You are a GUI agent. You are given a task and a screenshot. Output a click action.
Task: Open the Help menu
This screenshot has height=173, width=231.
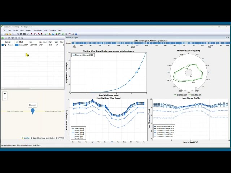tap(60, 30)
